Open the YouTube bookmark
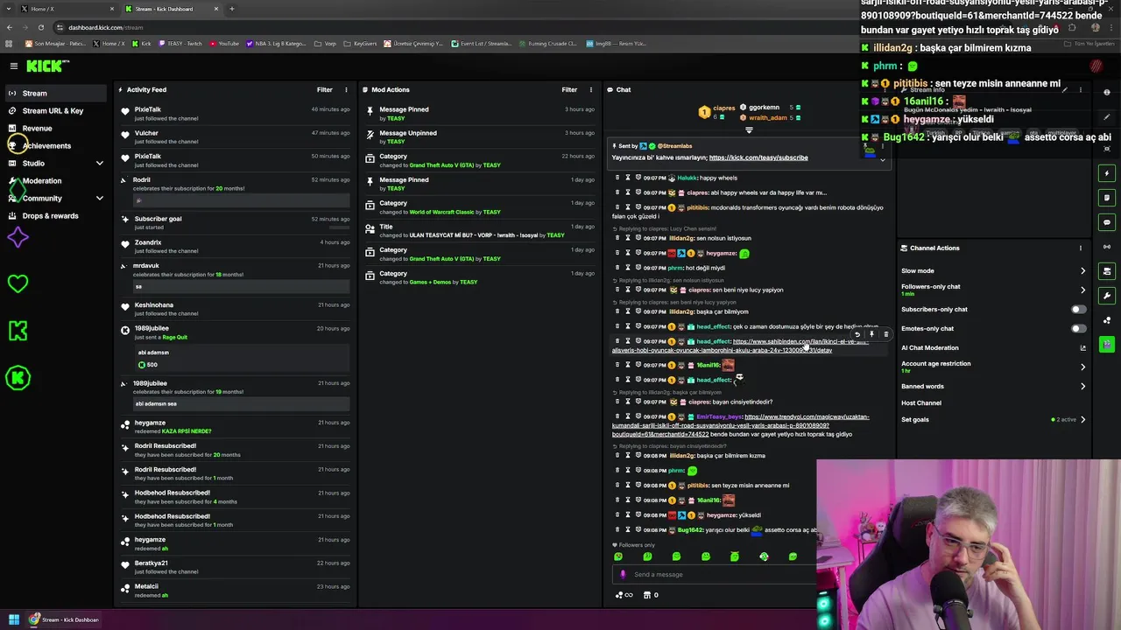The image size is (1121, 630). click(224, 43)
